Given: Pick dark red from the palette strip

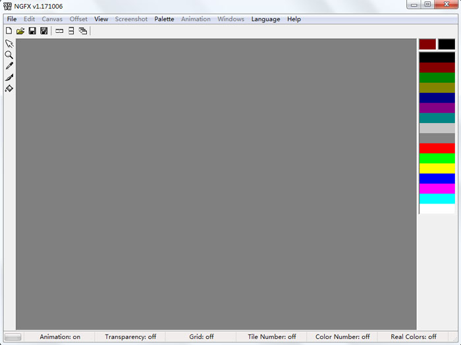Looking at the screenshot, I should click(x=437, y=68).
